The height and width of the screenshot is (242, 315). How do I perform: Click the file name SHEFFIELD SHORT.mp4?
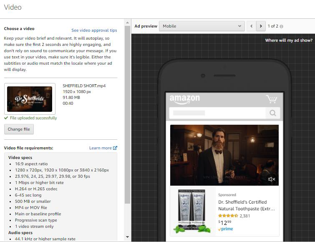click(x=84, y=86)
